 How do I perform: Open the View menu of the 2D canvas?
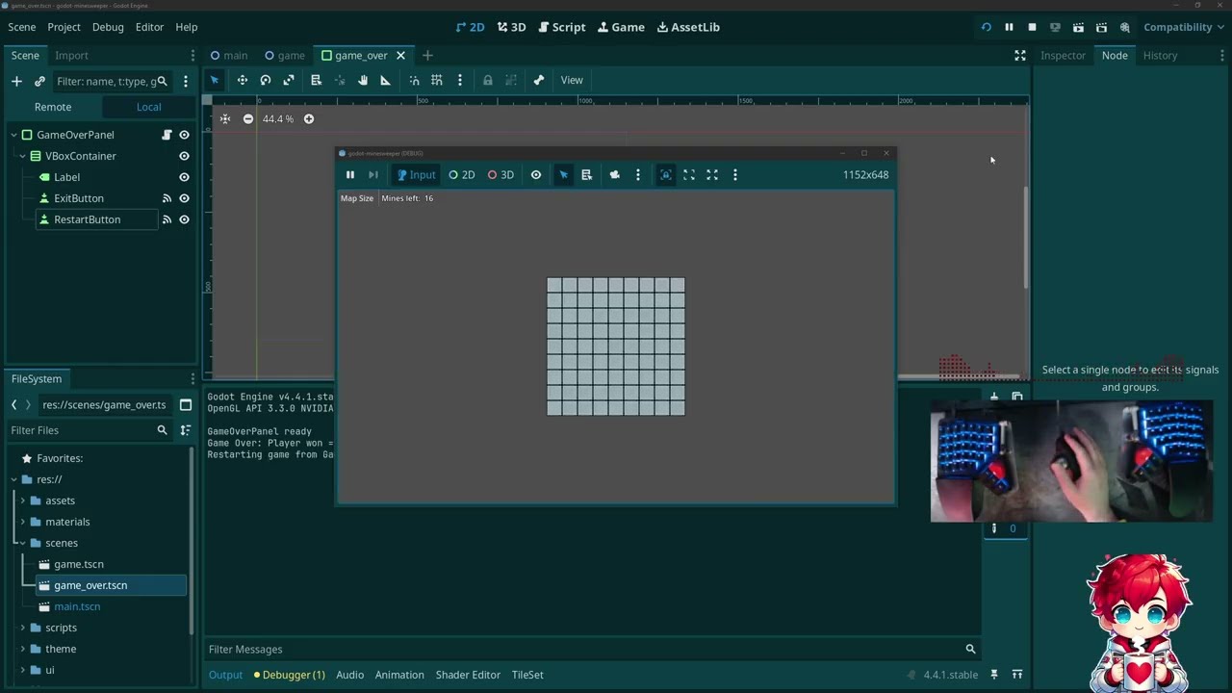pos(572,80)
